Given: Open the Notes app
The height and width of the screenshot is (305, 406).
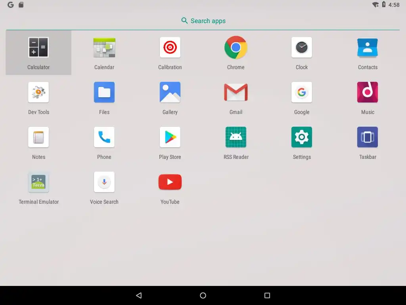Looking at the screenshot, I should coord(38,137).
